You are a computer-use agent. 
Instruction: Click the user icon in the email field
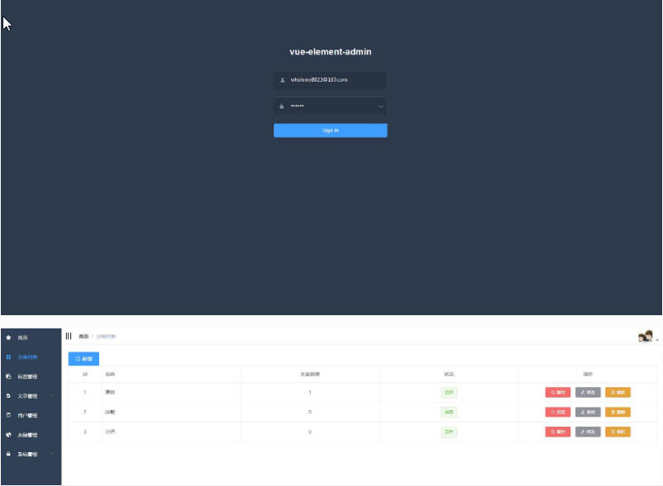[x=283, y=80]
